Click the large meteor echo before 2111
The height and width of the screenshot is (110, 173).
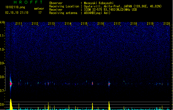click(11, 84)
